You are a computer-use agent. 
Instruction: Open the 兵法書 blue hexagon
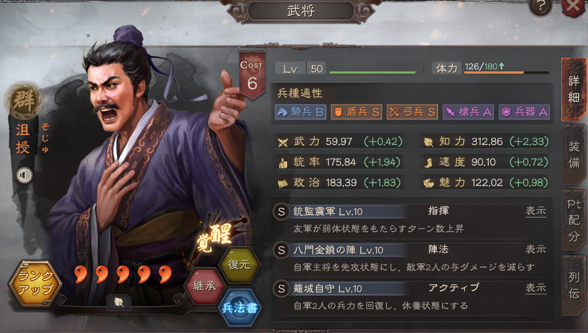pos(240,308)
